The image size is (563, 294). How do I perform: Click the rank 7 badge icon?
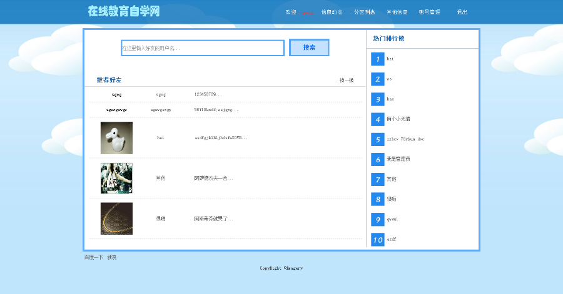pos(377,179)
